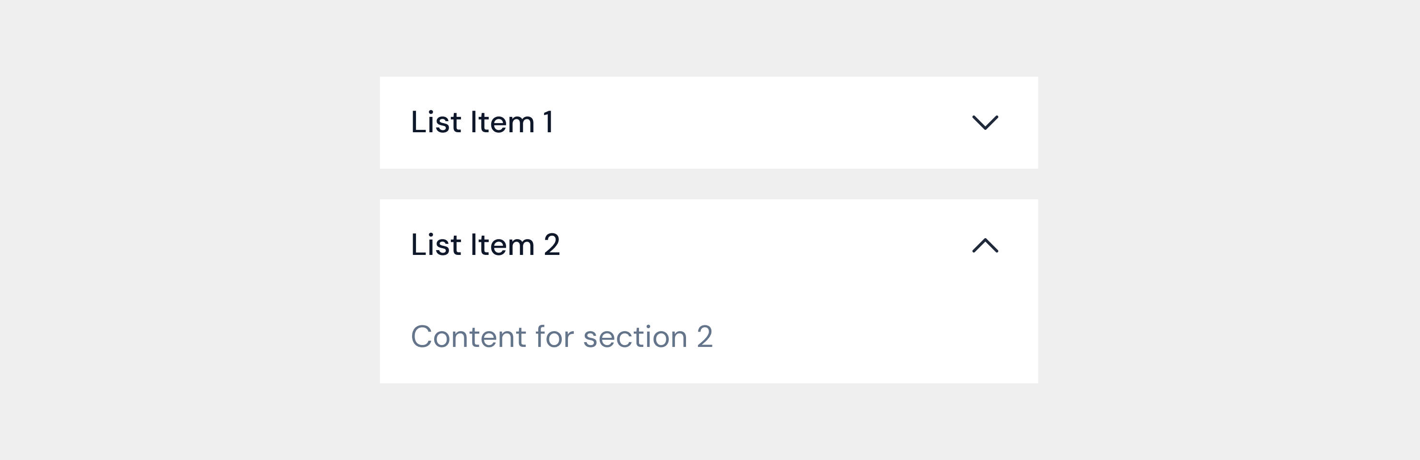Screen dimensions: 1420x460
Task: Select the "Content for section 2" text
Action: 561,336
